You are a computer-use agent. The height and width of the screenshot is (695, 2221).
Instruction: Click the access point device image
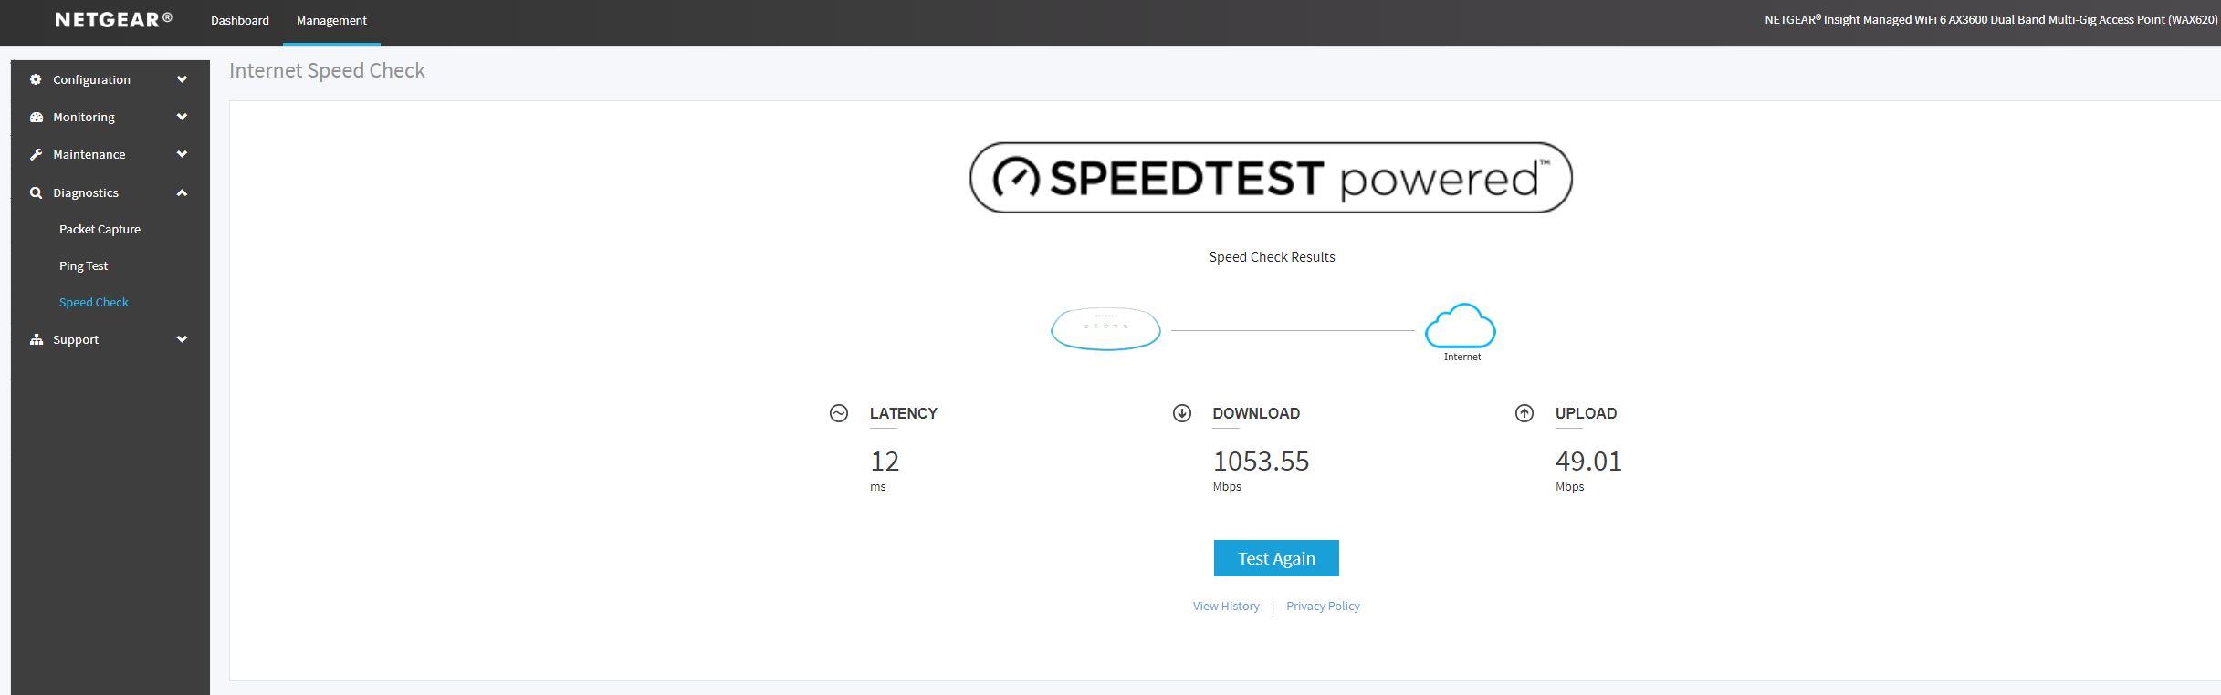1105,328
